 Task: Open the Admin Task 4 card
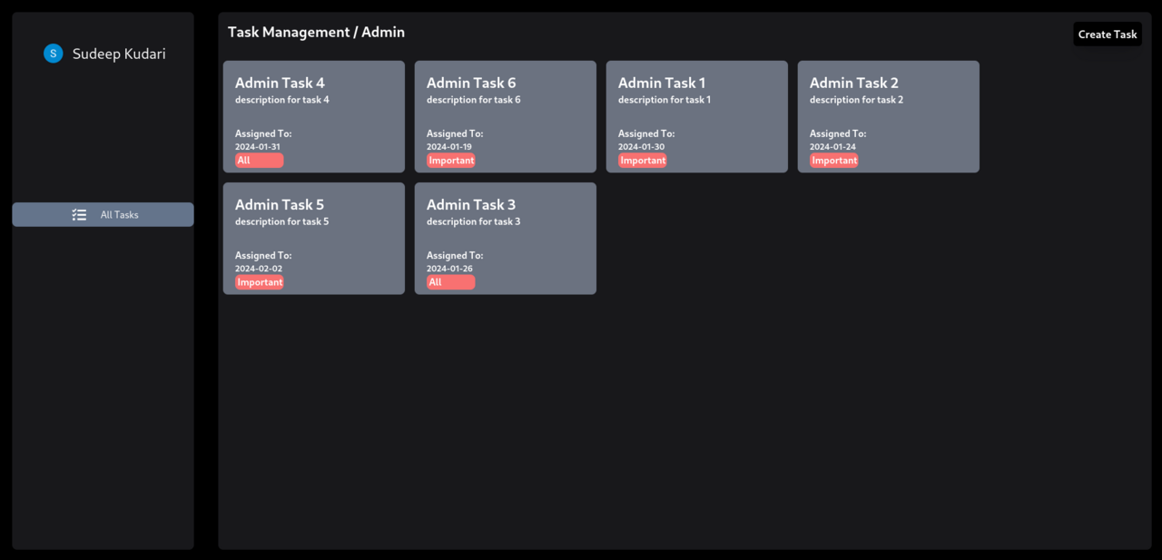313,116
